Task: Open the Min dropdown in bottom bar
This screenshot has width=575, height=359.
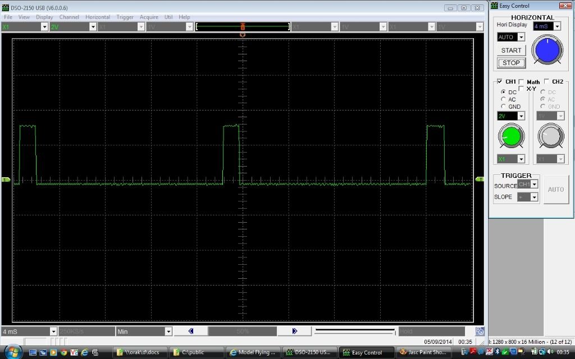Action: (x=168, y=332)
